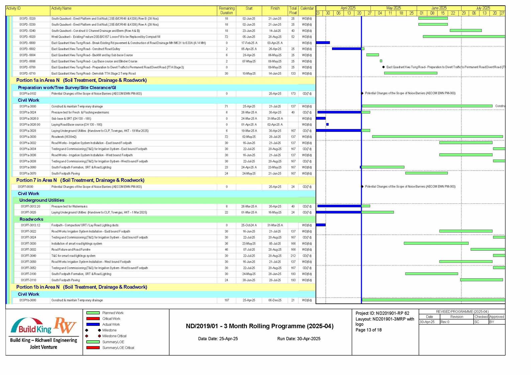Click green bar for S13P7-3030 smart road lightings
Screen dimensions: 531x375
436,243
